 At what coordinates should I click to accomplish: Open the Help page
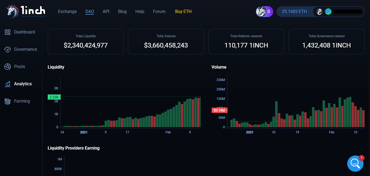coord(140,12)
